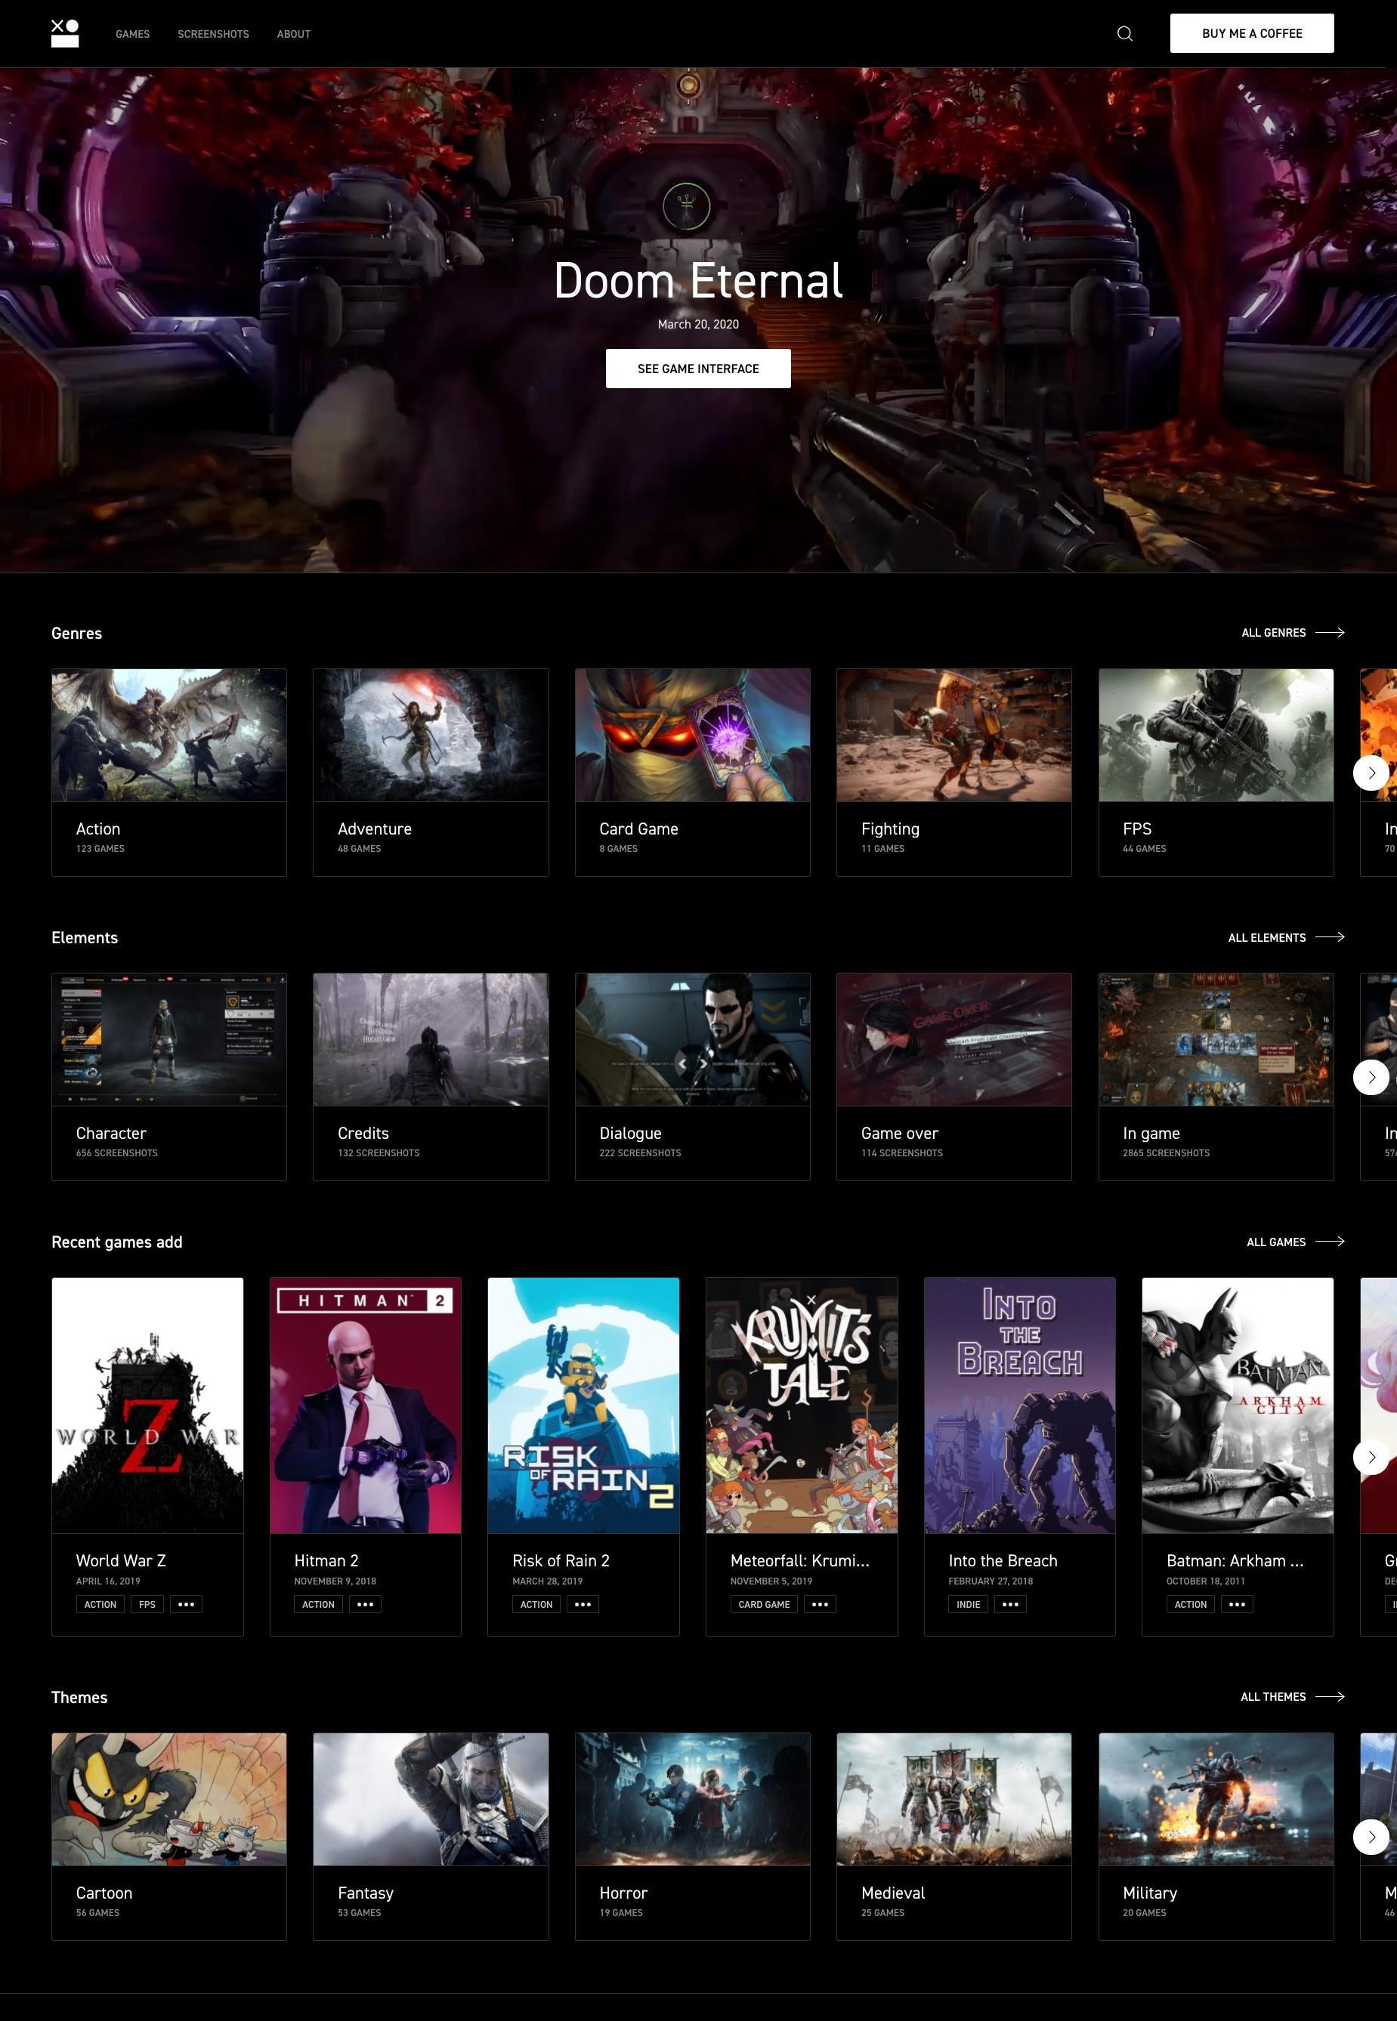Select the Action tag on Batman: Arkham
This screenshot has height=2021, width=1397.
pyautogui.click(x=1191, y=1605)
